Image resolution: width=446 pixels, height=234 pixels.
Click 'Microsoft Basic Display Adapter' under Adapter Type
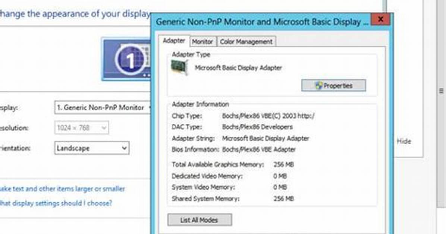(x=238, y=68)
